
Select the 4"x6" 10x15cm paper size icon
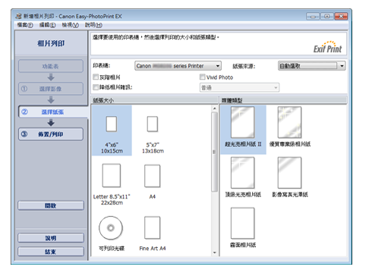(x=112, y=124)
